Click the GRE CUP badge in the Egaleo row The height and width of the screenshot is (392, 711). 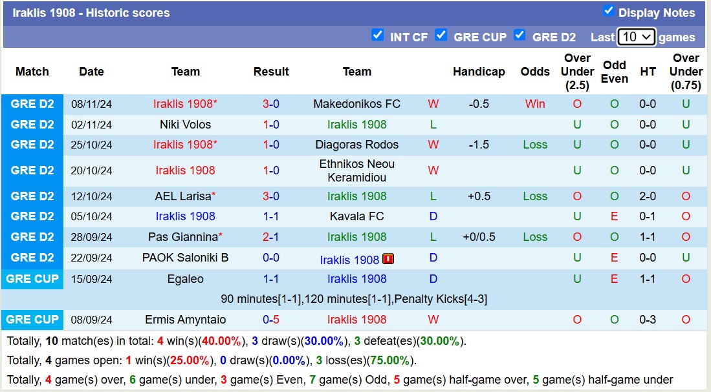coord(32,279)
